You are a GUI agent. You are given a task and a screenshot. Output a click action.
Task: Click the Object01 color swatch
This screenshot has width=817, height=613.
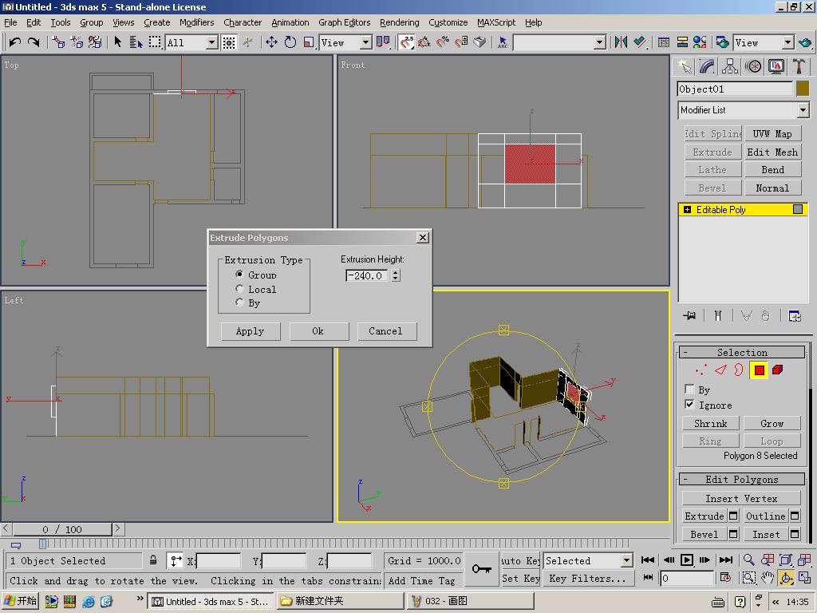coord(803,89)
